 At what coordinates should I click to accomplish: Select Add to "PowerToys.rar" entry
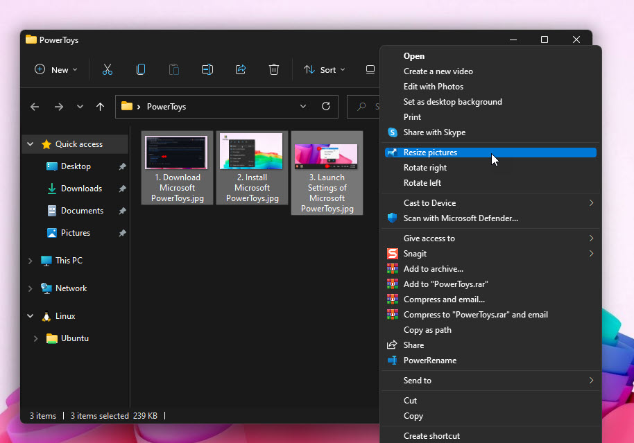pos(490,284)
